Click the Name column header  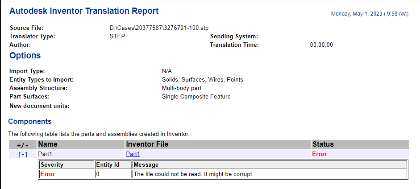click(x=48, y=144)
